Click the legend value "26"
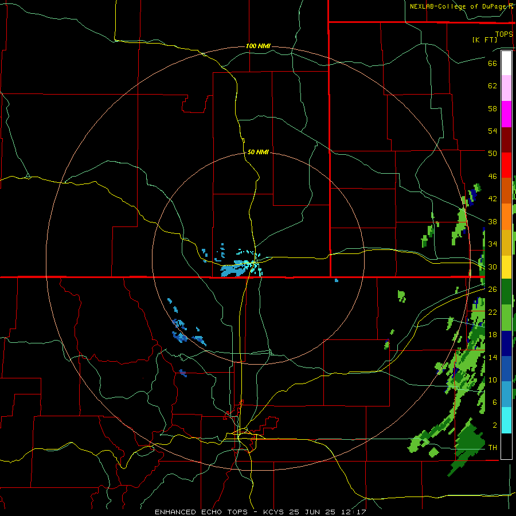 pyautogui.click(x=492, y=290)
